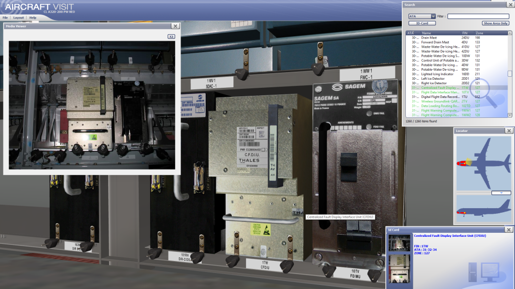This screenshot has height=289, width=515.
Task: Click the 101RH DIR-CIDS rack label
Action: tap(185, 257)
